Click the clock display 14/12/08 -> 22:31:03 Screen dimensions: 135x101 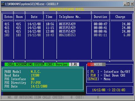click(x=109, y=90)
